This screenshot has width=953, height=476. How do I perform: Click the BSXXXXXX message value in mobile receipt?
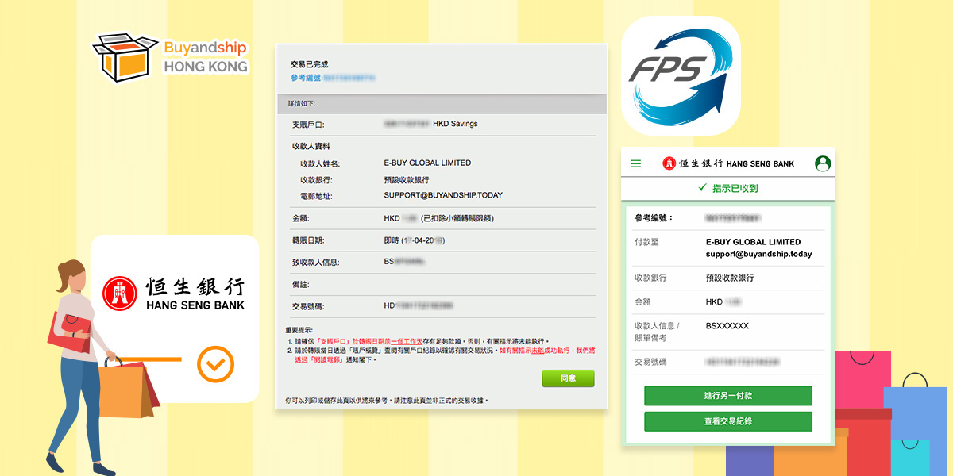coord(727,326)
